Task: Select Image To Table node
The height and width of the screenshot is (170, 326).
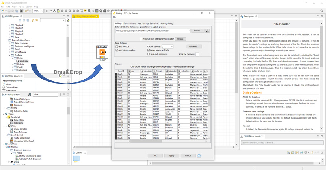Action: (19, 129)
